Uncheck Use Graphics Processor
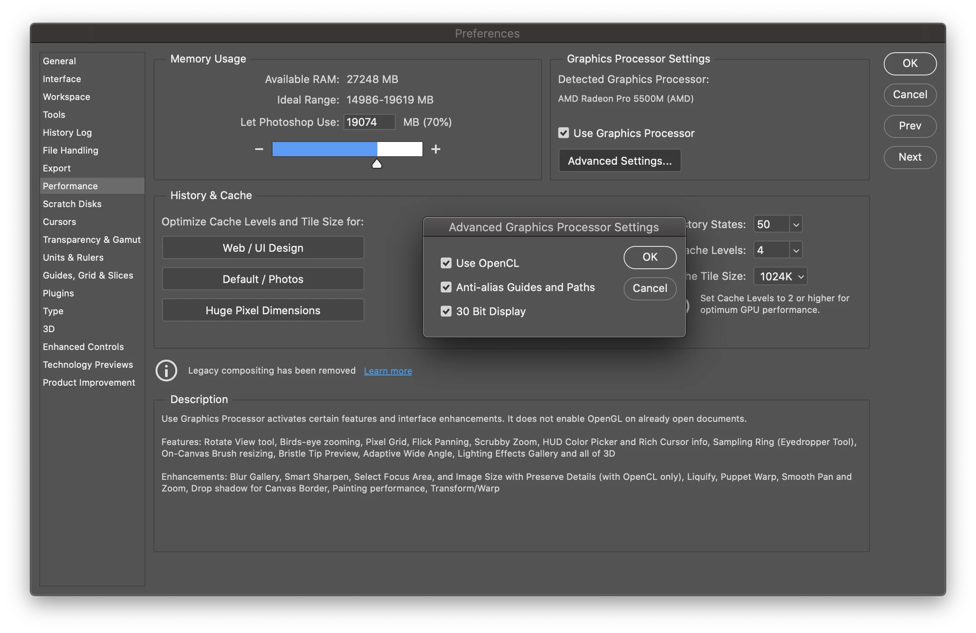Screen dimensions: 976x633 point(563,133)
